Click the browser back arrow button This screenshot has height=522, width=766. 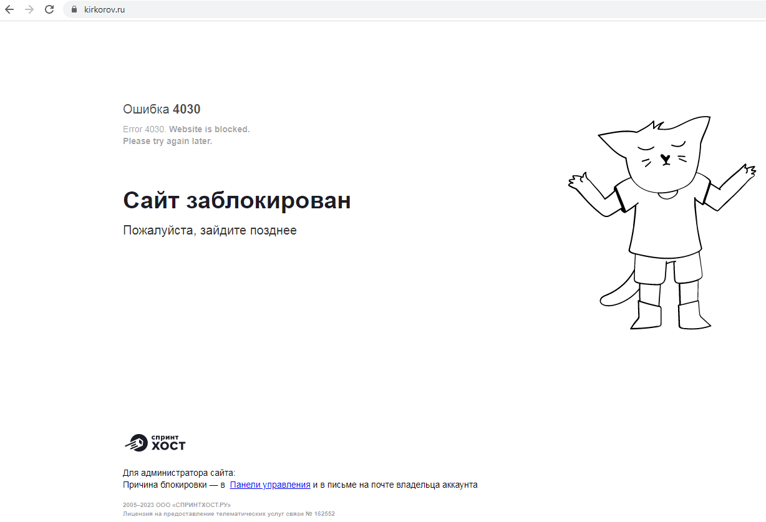pyautogui.click(x=9, y=9)
